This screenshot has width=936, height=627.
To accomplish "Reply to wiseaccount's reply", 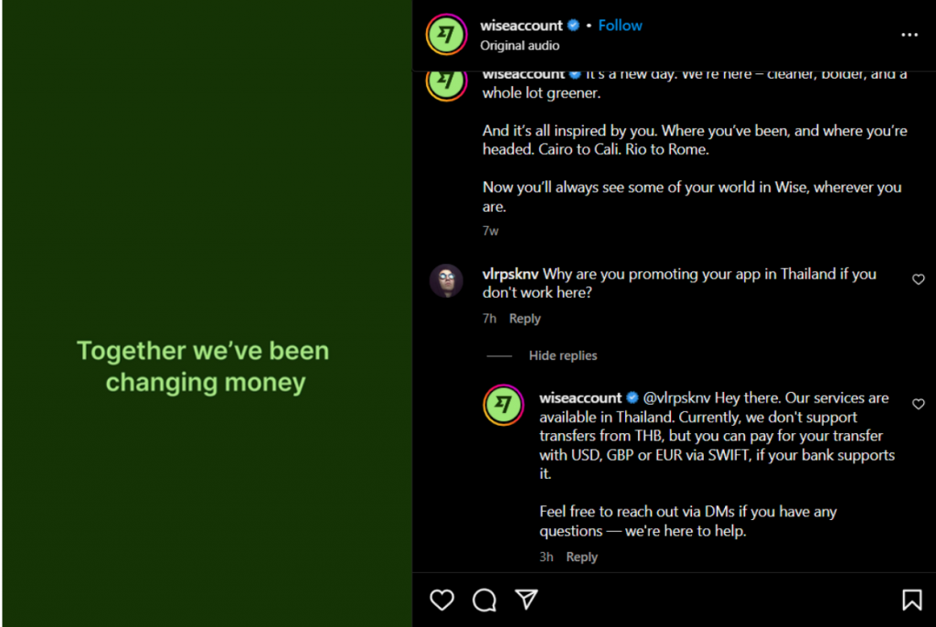I will tap(582, 556).
